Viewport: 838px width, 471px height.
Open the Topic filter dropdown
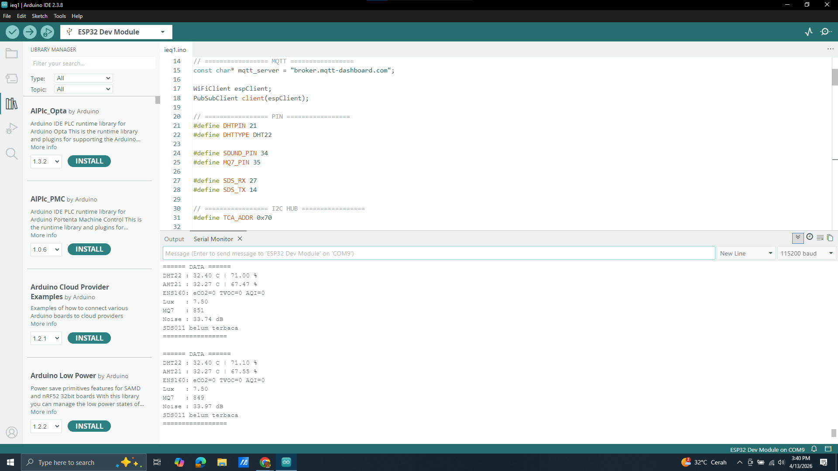pyautogui.click(x=84, y=89)
